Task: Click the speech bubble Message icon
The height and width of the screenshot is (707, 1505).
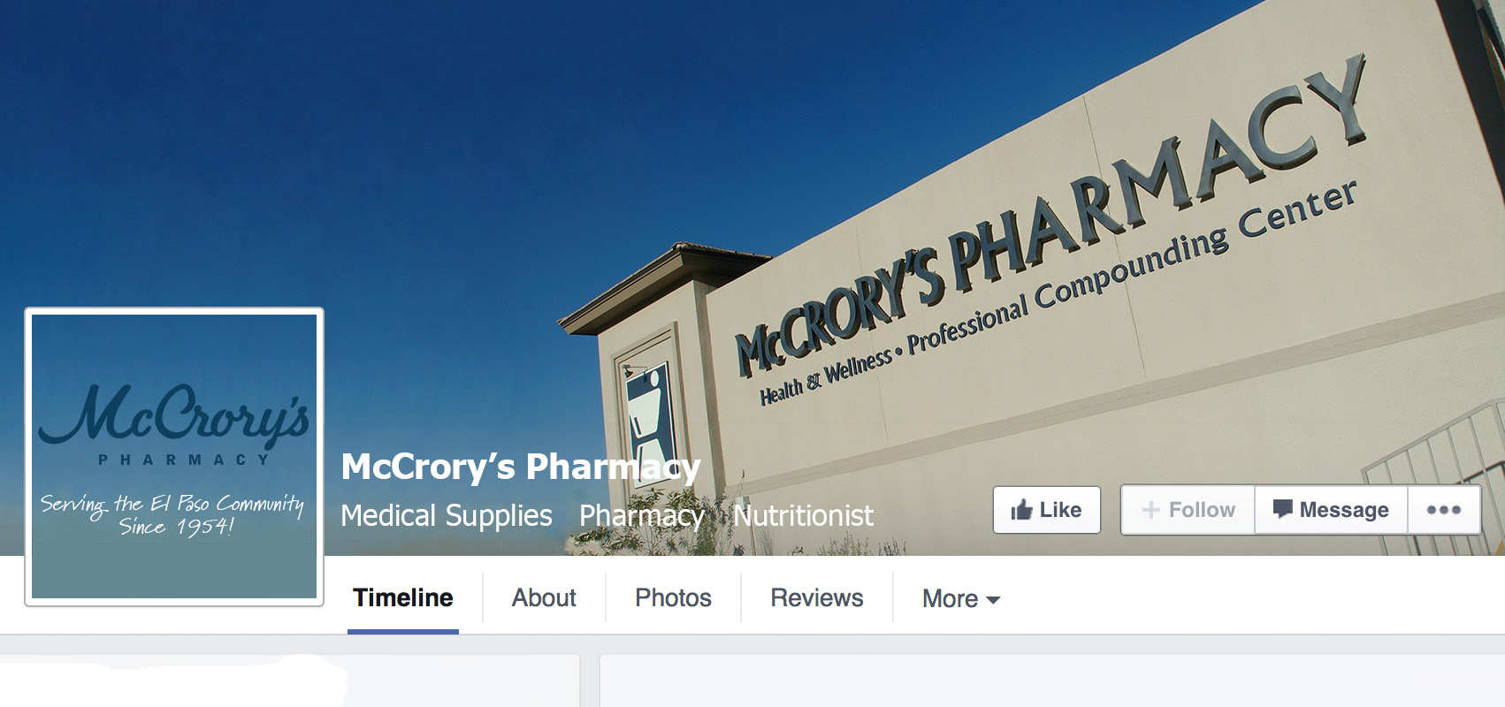Action: tap(1282, 509)
